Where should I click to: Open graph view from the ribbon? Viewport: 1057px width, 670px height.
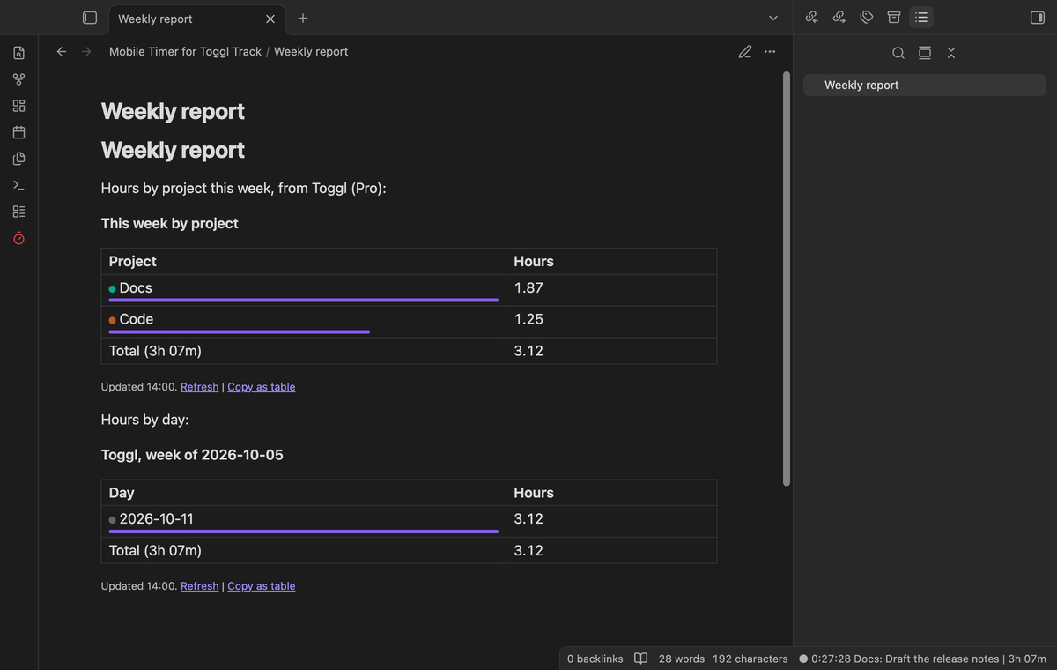tap(18, 80)
